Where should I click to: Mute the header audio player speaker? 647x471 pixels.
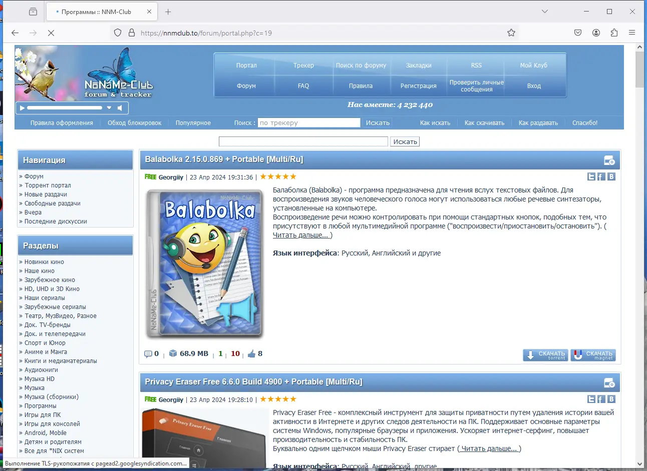pos(120,107)
